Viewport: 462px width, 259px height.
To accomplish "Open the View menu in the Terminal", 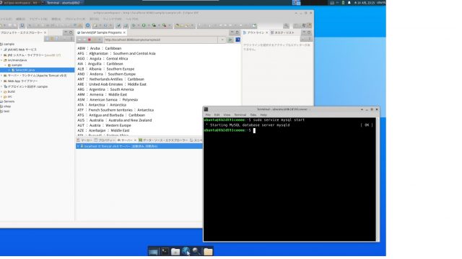I will 227,115.
